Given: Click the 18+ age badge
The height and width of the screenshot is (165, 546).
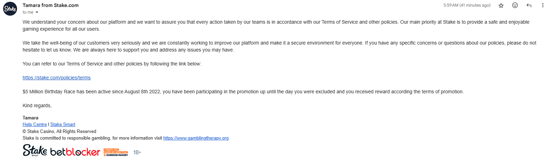Looking at the screenshot, I should [x=137, y=152].
